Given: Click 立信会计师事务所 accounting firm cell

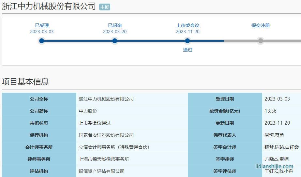Looking at the screenshot, I should coord(114,147).
